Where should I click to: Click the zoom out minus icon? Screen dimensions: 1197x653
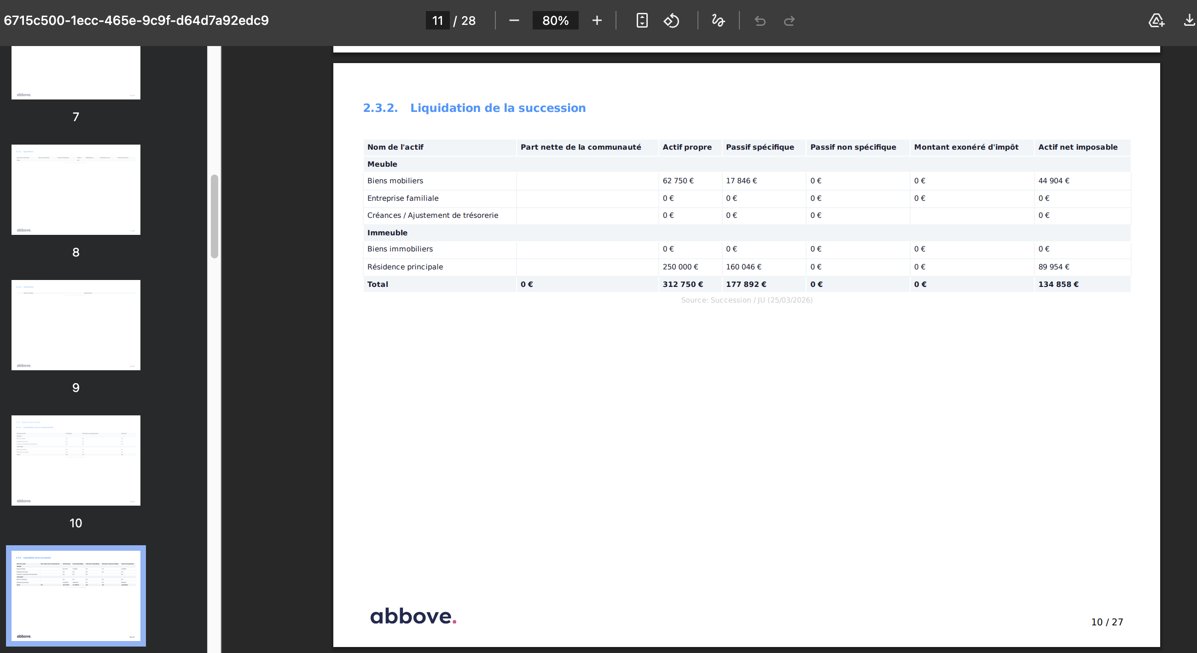[x=514, y=20]
